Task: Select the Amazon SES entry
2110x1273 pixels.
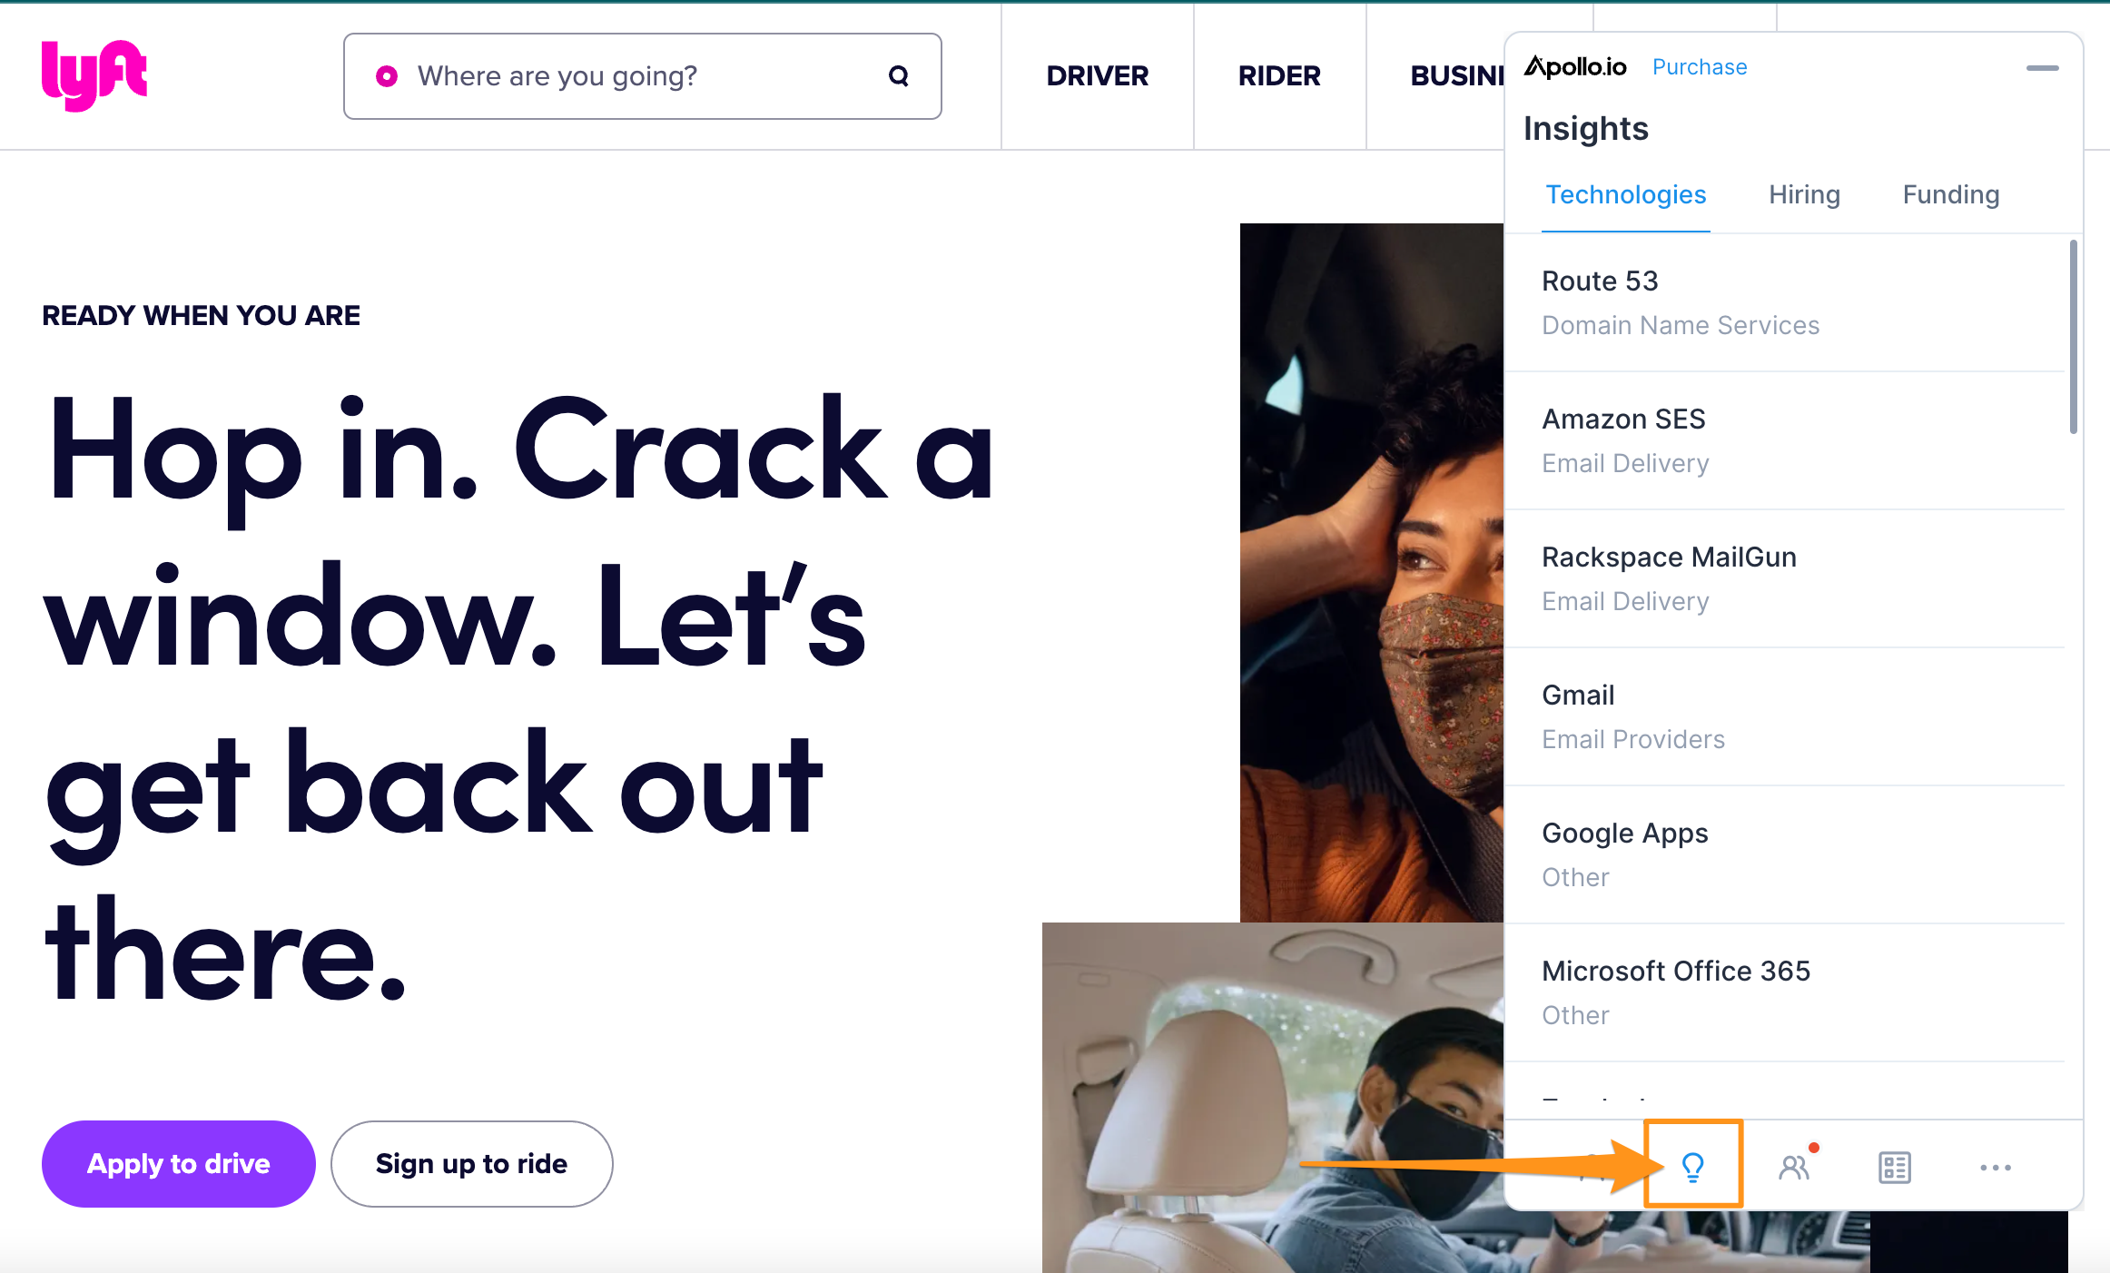Action: coord(1785,440)
